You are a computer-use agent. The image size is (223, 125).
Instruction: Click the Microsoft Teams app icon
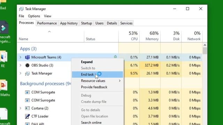[27, 57]
